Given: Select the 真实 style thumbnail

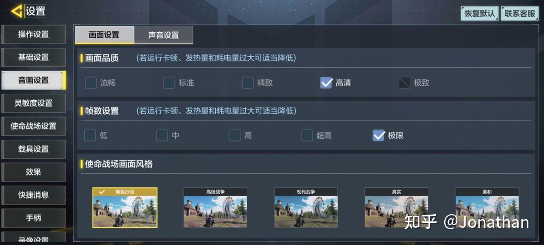Looking at the screenshot, I should click(x=397, y=207).
